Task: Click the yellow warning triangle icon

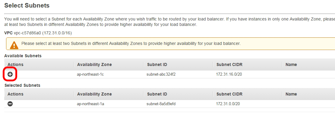Action: pos(14,44)
